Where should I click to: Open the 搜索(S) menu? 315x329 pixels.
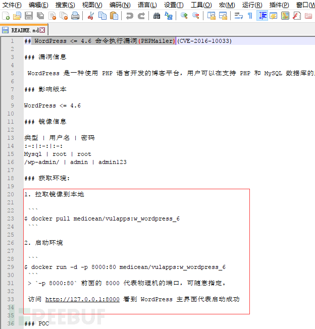[x=65, y=5]
